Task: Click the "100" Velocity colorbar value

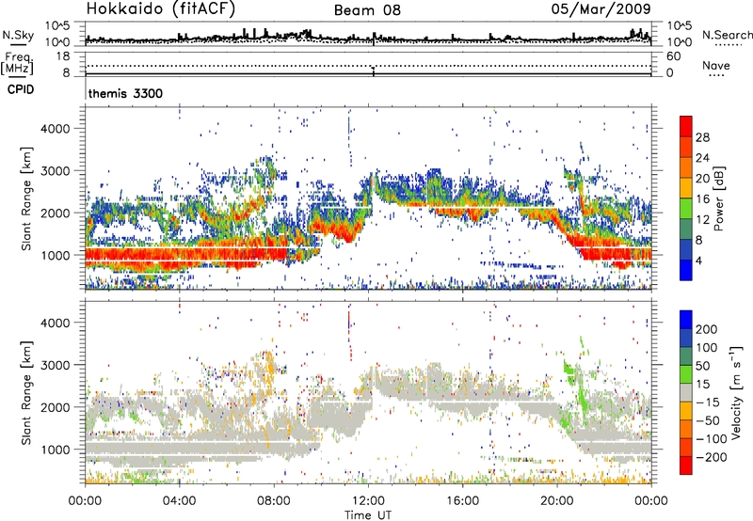Action: [707, 347]
